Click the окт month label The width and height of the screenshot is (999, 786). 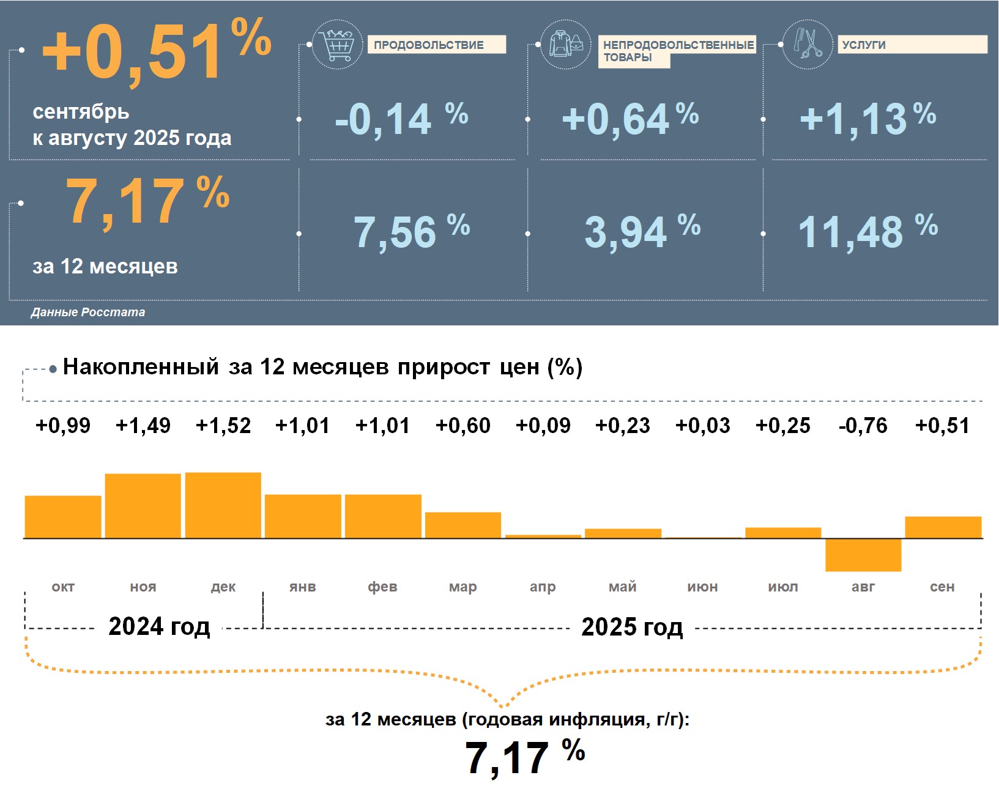pos(63,587)
